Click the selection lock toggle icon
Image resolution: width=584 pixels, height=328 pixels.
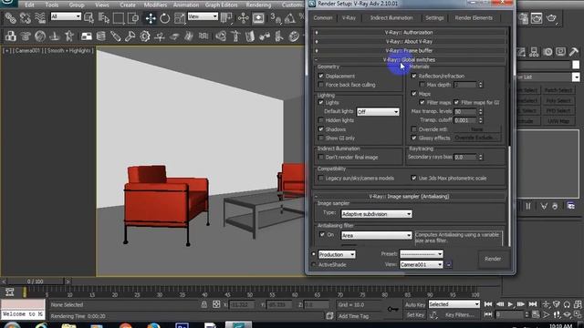(204, 304)
